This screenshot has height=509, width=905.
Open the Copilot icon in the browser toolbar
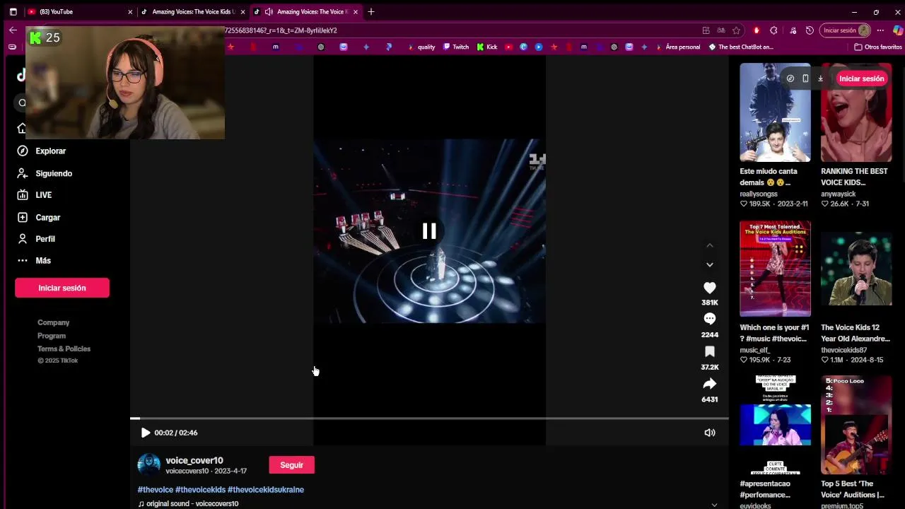coord(897,30)
